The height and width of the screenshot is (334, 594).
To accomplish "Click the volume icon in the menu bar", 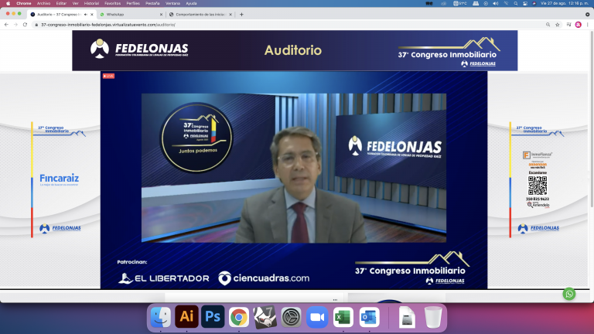I will tap(496, 3).
